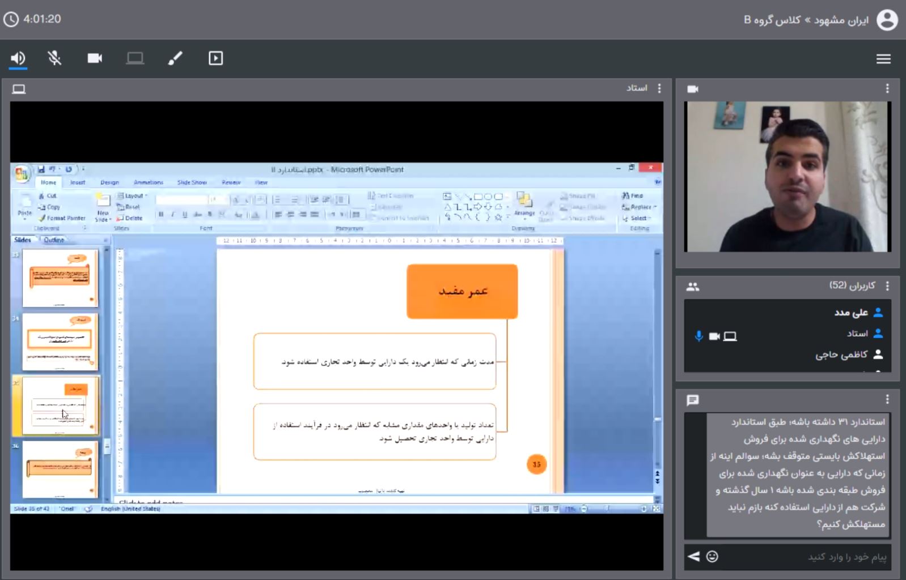
Task: Switch to the Home ribbon tab
Action: click(x=48, y=182)
